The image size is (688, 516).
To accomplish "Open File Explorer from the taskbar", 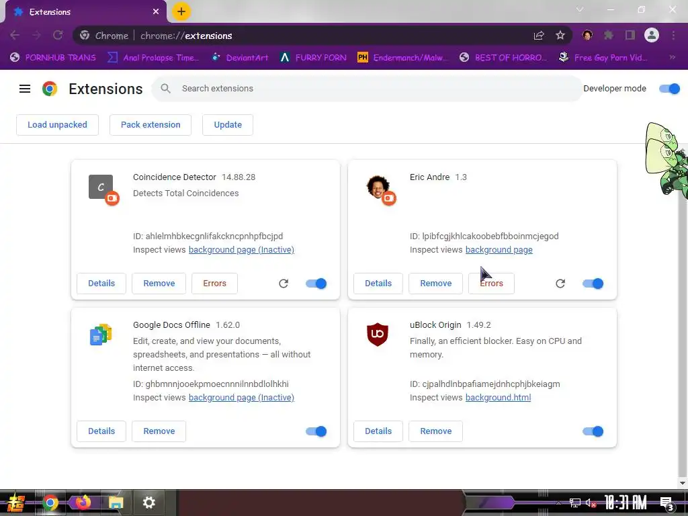I will (116, 503).
